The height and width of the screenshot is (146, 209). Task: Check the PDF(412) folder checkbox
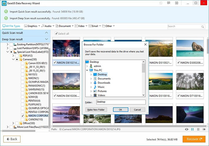click(x=17, y=55)
